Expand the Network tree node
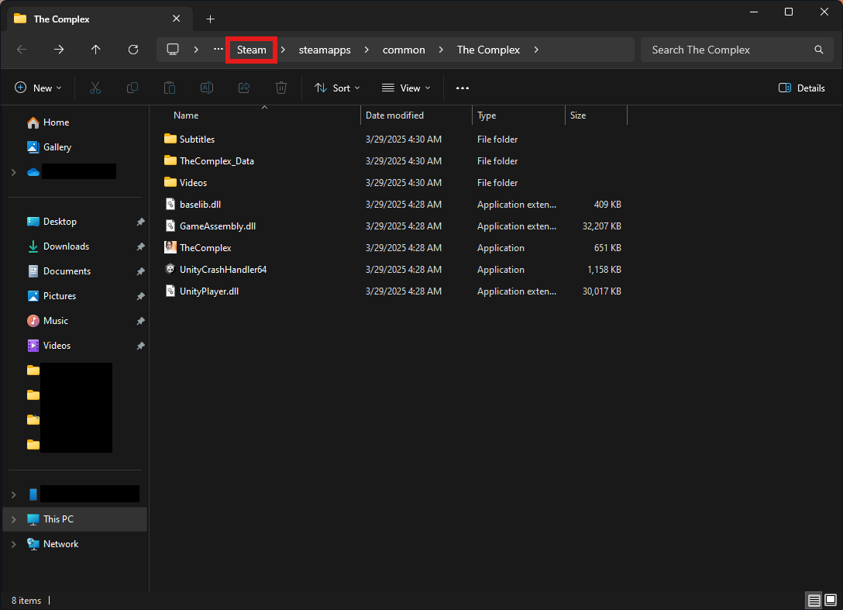The image size is (843, 610). tap(14, 544)
